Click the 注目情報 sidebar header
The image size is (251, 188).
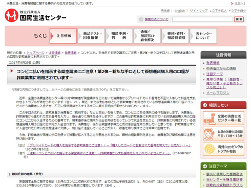pyautogui.click(x=223, y=55)
